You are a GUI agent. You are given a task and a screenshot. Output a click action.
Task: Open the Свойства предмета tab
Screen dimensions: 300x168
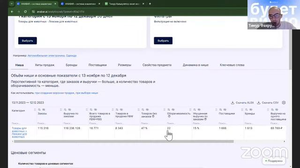point(157,65)
